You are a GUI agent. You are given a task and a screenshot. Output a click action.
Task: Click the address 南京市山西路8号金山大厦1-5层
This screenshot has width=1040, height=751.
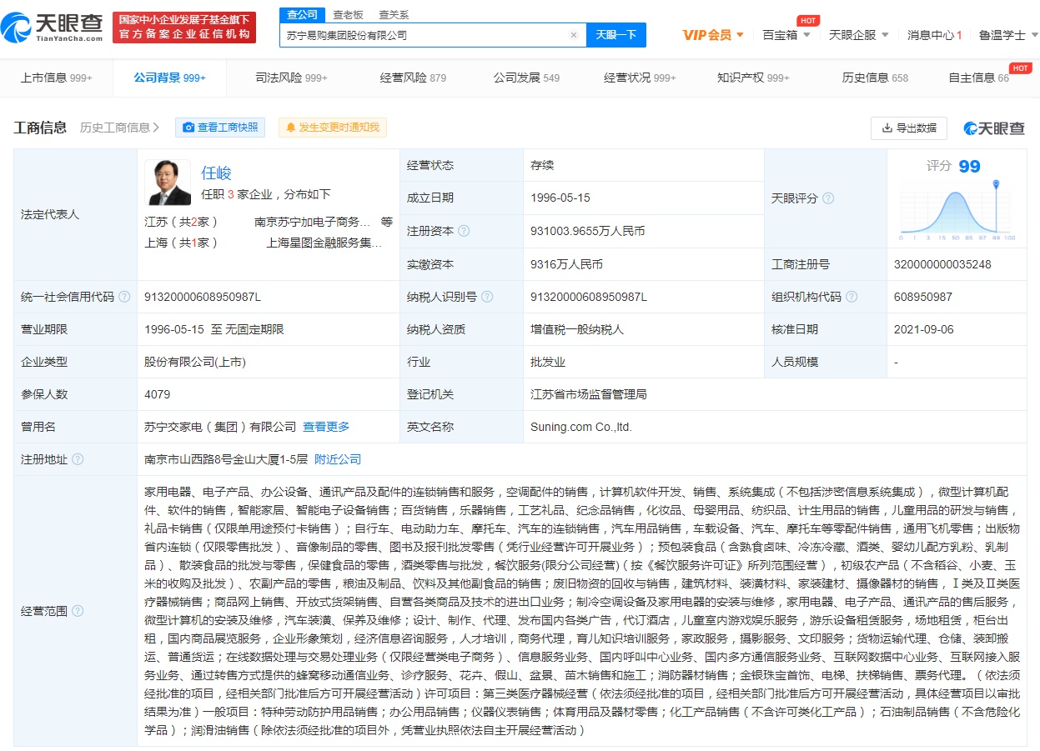pyautogui.click(x=226, y=459)
